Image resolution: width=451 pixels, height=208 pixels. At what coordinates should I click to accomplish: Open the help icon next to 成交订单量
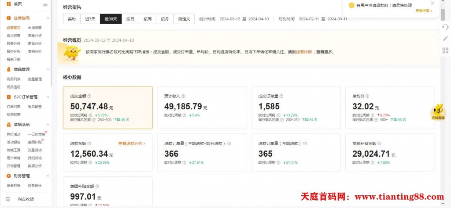point(281,97)
